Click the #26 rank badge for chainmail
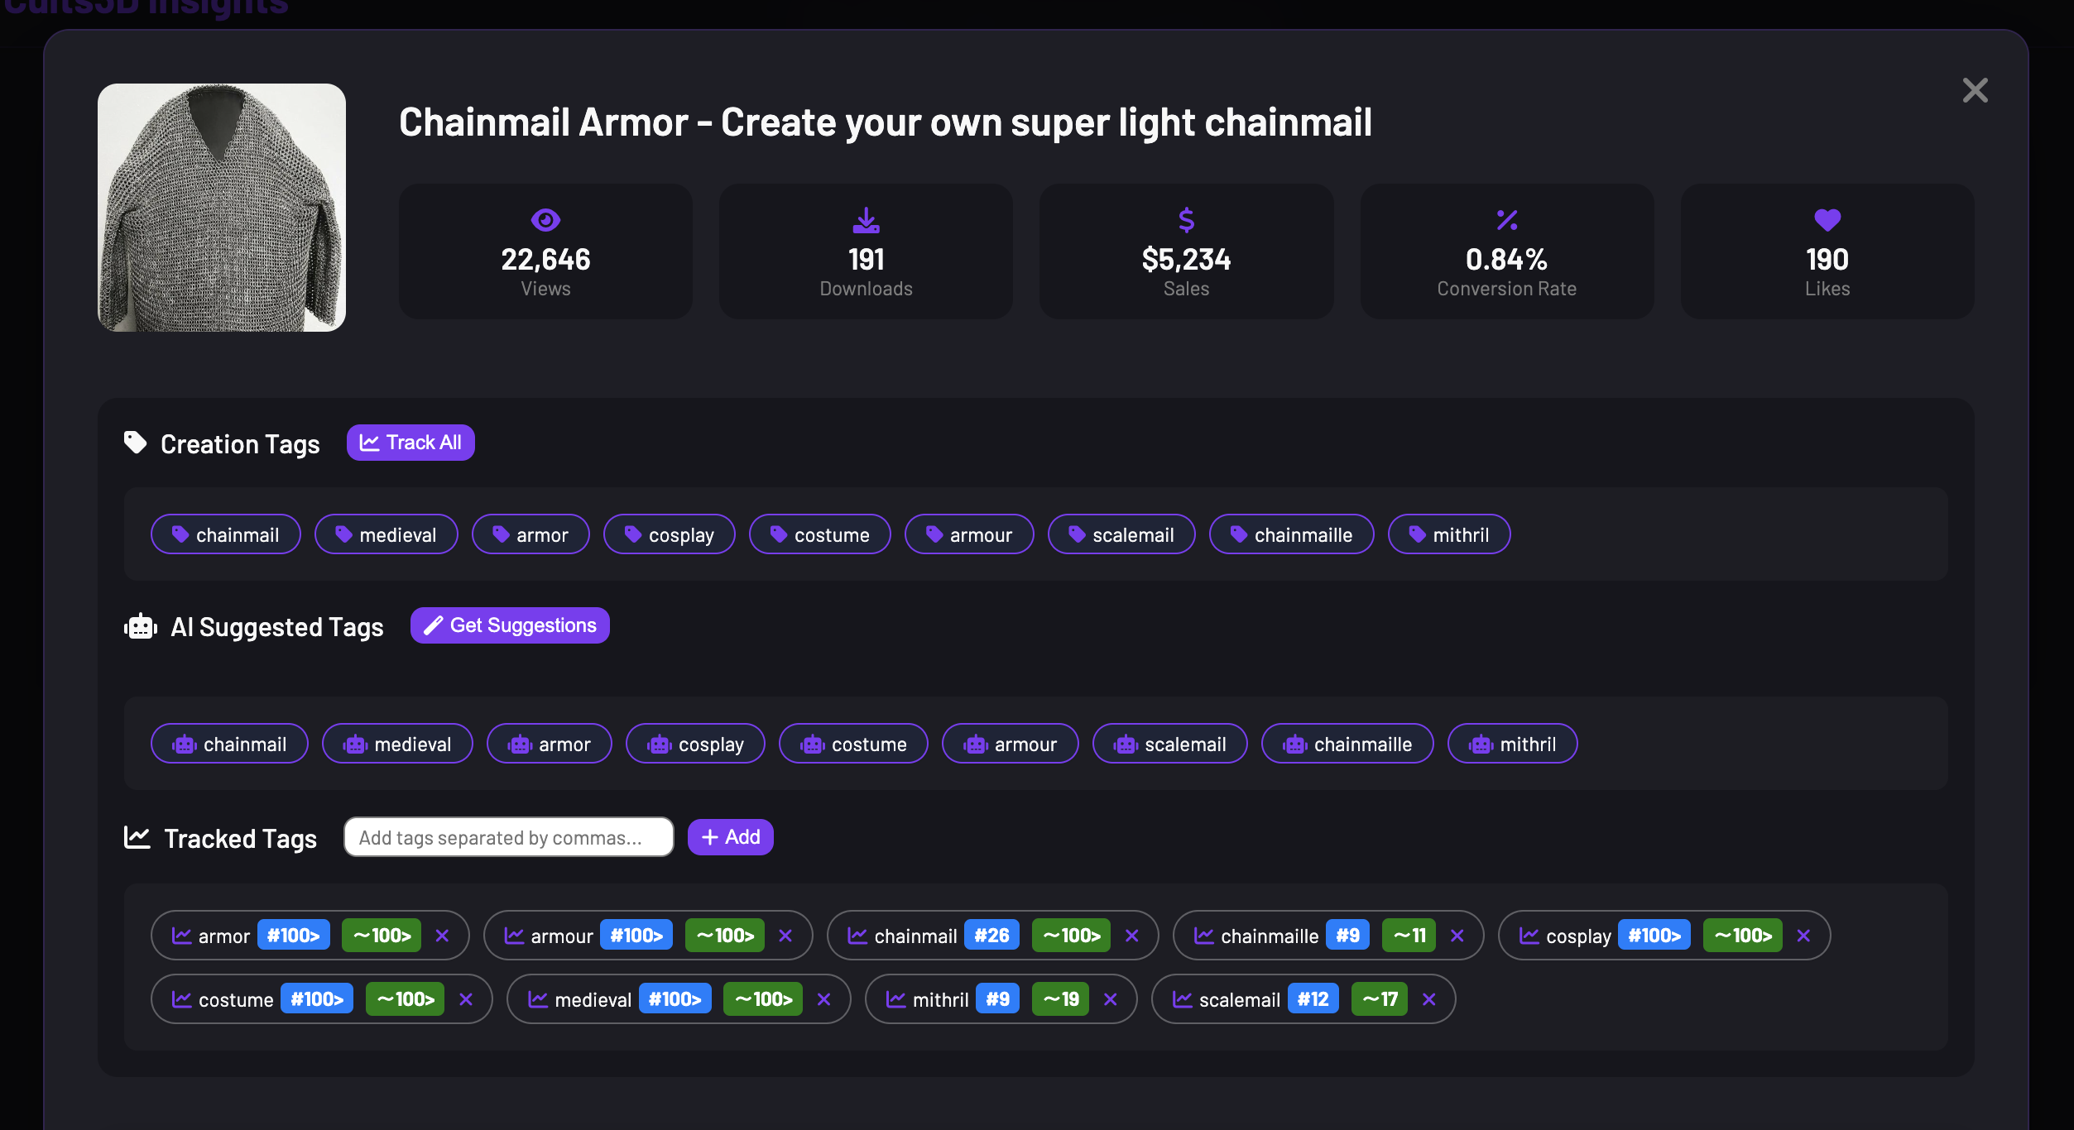 (x=991, y=936)
